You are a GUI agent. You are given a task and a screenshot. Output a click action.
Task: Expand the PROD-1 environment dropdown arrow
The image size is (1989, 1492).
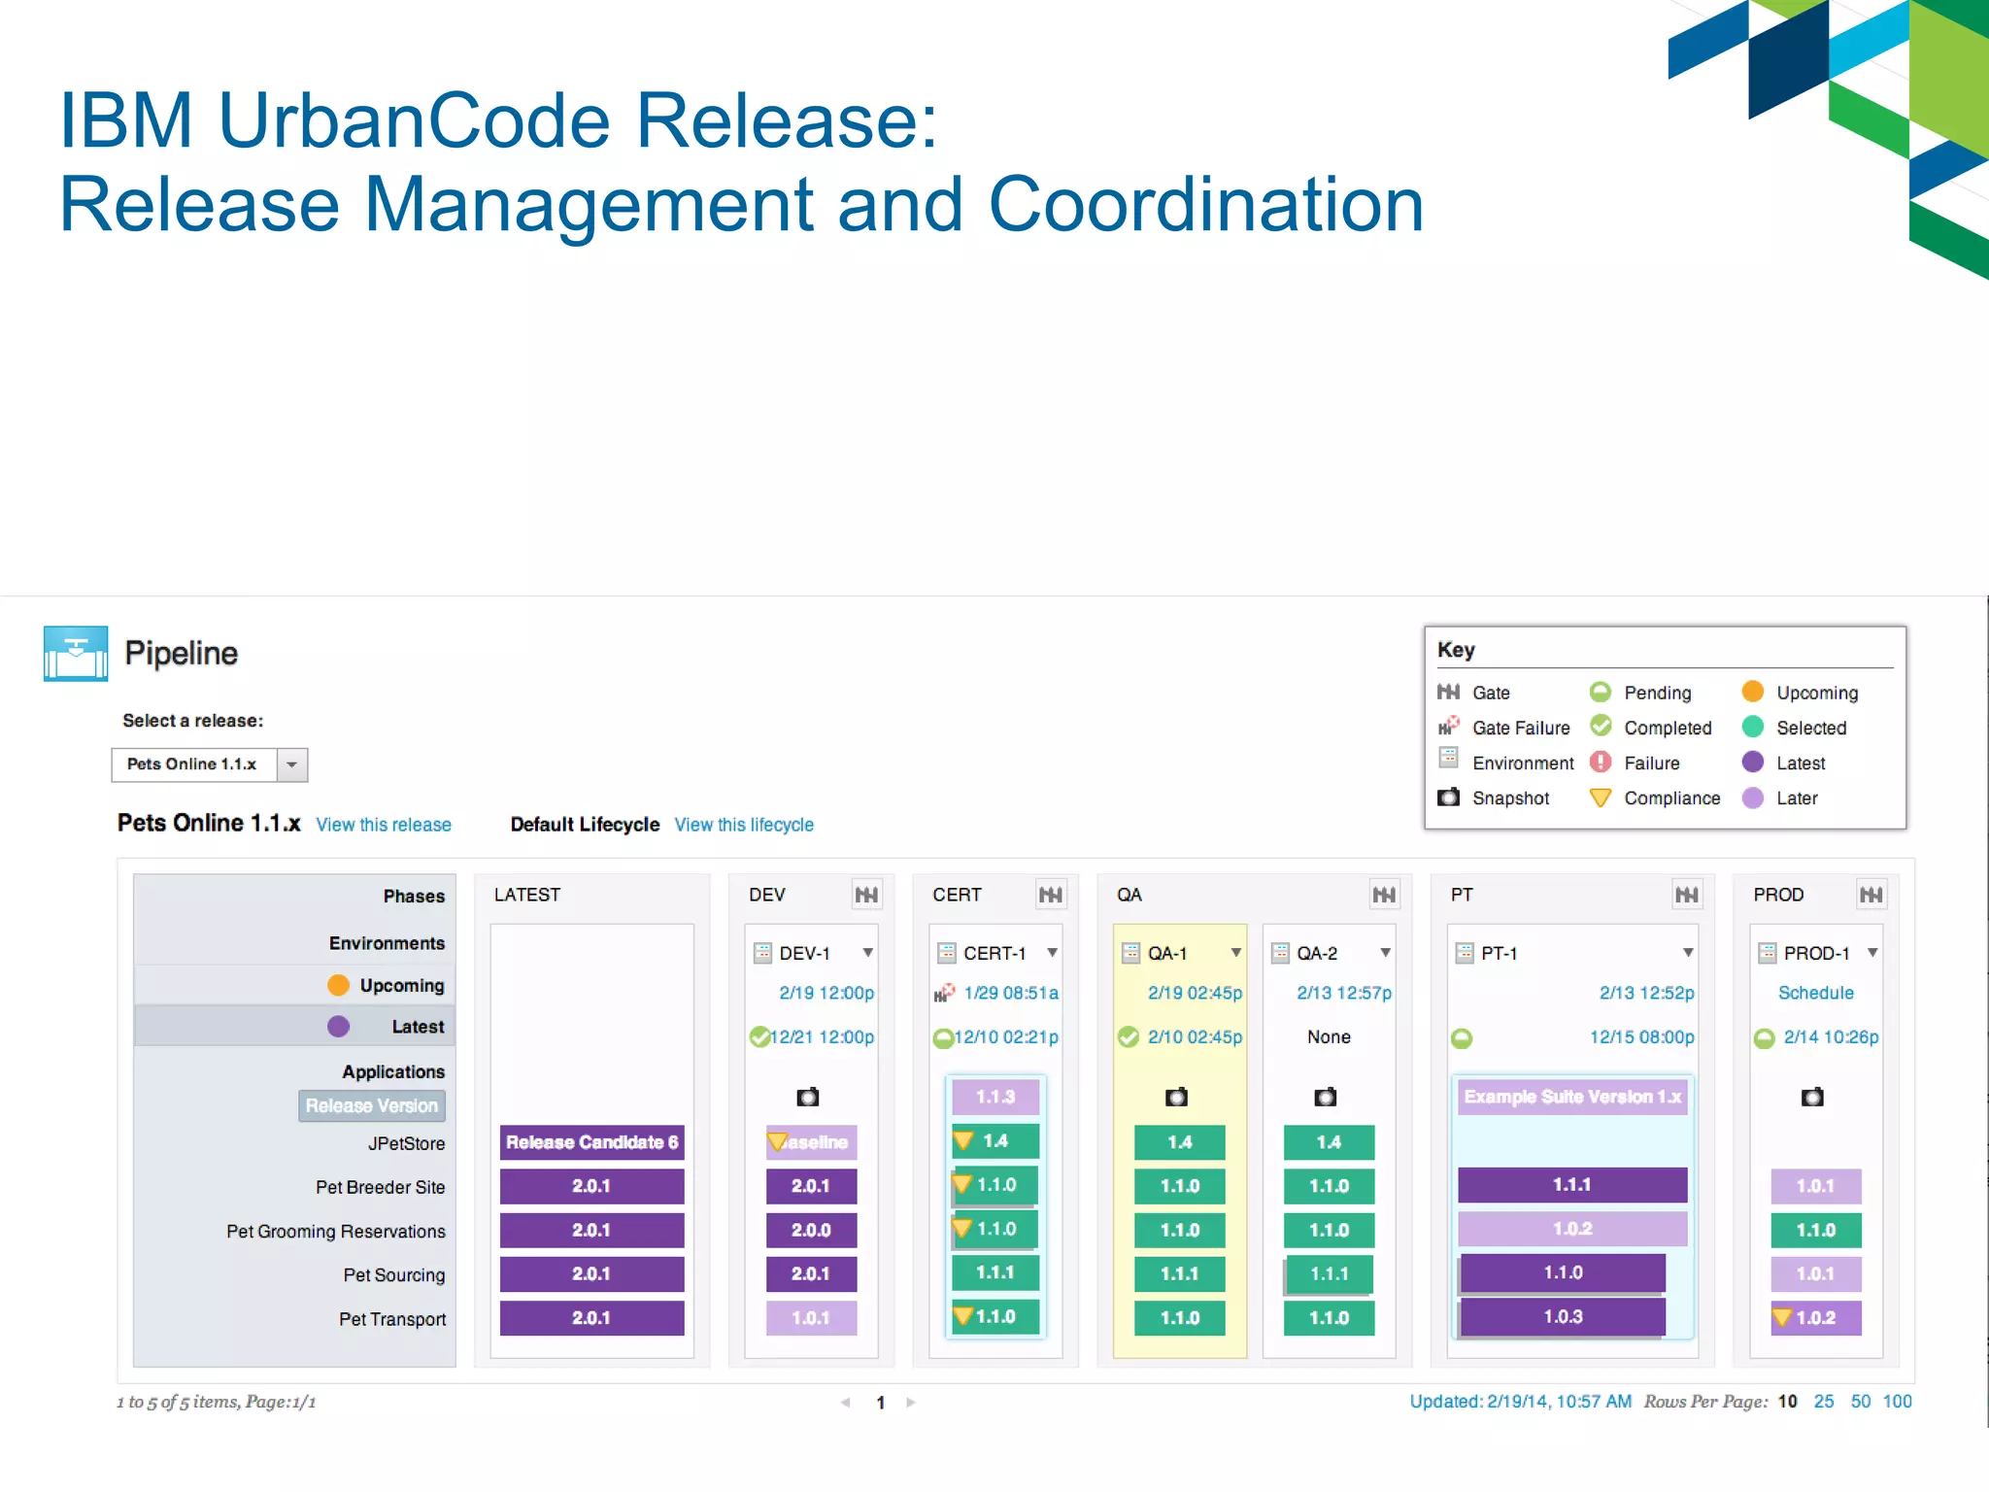coord(1871,953)
